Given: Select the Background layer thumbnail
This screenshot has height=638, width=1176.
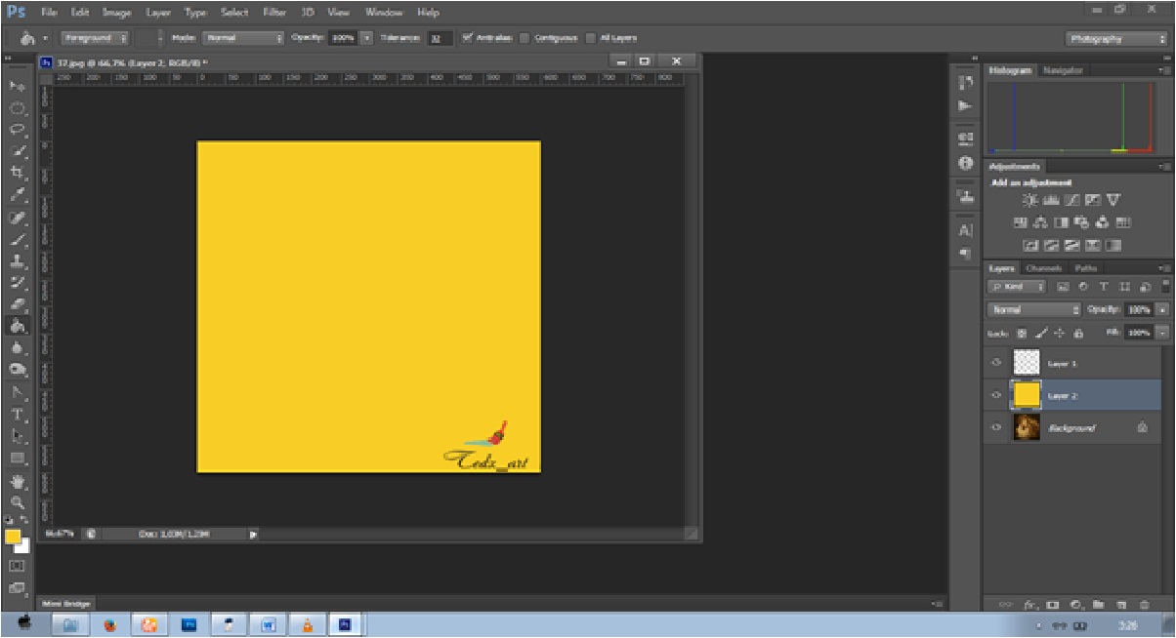Looking at the screenshot, I should [1027, 427].
